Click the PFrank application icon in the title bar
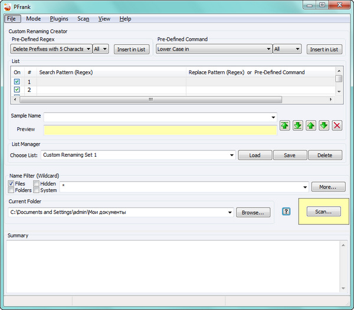354x310 pixels. (x=7, y=5)
